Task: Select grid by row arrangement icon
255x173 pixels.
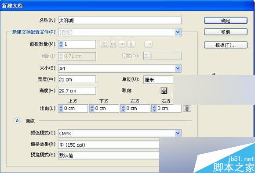Action: 104,44
